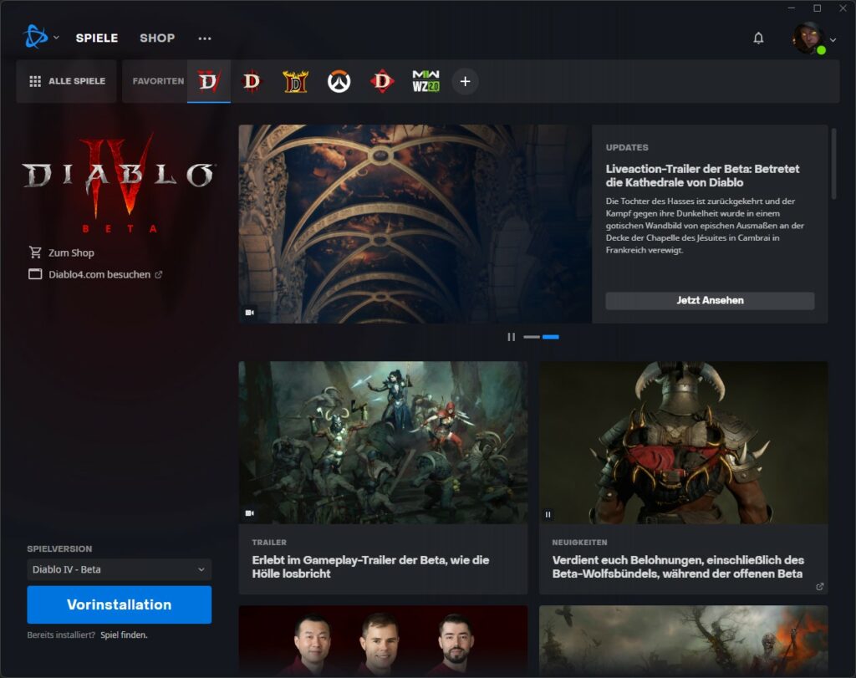Open the notifications bell

tap(758, 38)
